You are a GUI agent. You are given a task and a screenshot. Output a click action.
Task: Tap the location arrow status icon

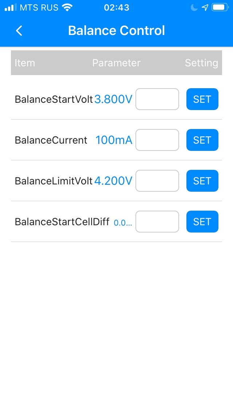(205, 8)
